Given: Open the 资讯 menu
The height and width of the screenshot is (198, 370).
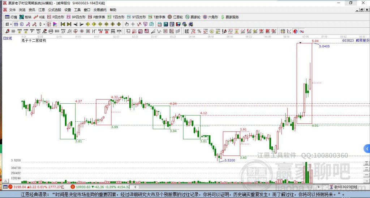Looking at the screenshot, I should click(x=32, y=10).
